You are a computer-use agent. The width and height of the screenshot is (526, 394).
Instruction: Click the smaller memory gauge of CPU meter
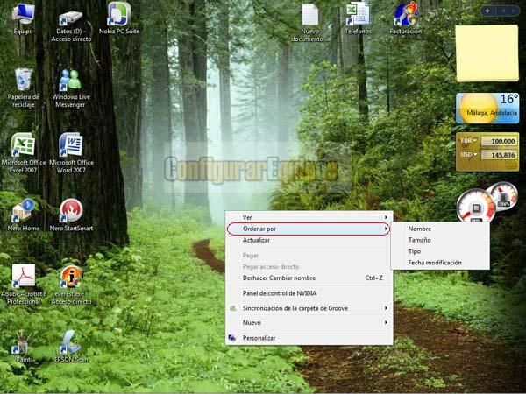pos(502,197)
